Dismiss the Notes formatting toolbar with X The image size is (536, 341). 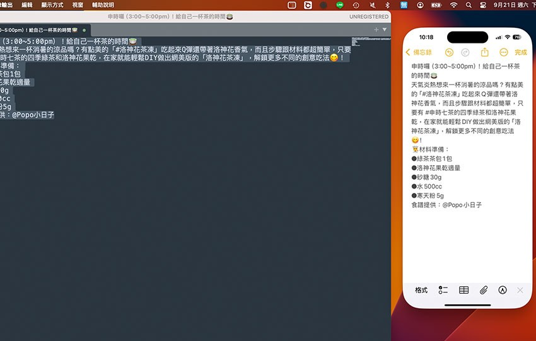click(x=520, y=290)
